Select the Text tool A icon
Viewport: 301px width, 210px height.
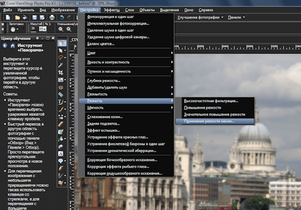pyautogui.click(x=61, y=154)
